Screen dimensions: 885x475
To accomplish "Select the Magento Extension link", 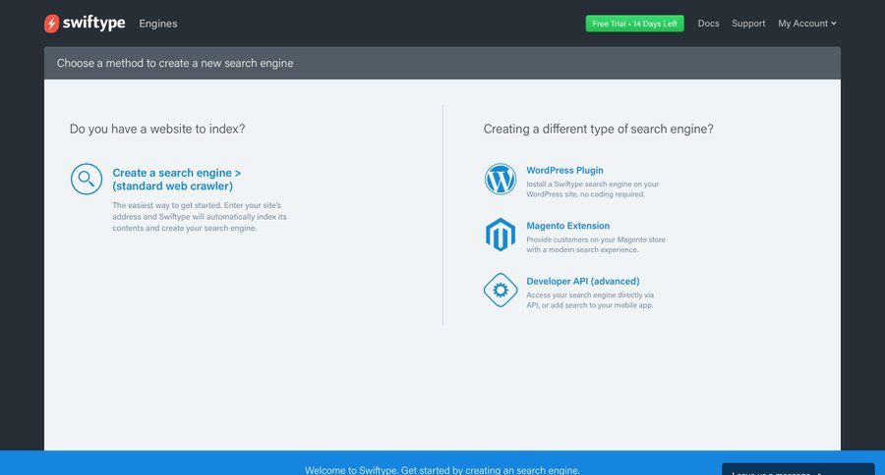I will tap(567, 226).
